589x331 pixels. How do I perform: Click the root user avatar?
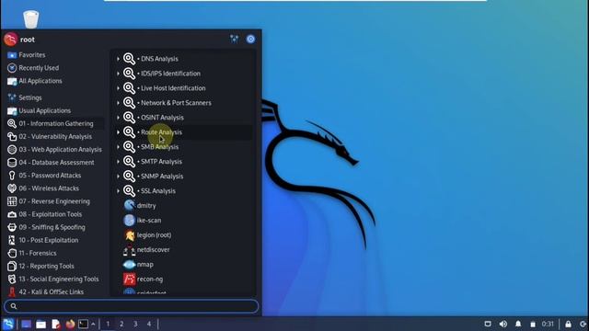click(x=11, y=39)
